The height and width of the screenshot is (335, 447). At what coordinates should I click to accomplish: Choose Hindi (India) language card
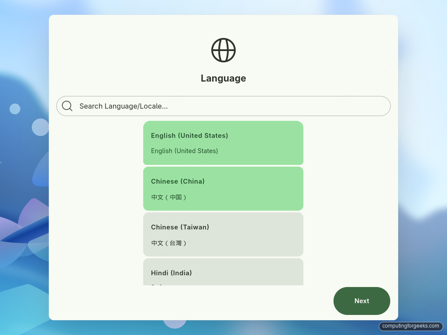click(x=223, y=272)
